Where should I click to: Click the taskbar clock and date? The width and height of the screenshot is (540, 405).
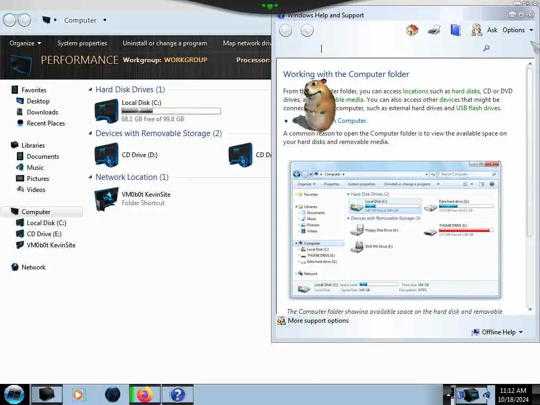coord(513,395)
